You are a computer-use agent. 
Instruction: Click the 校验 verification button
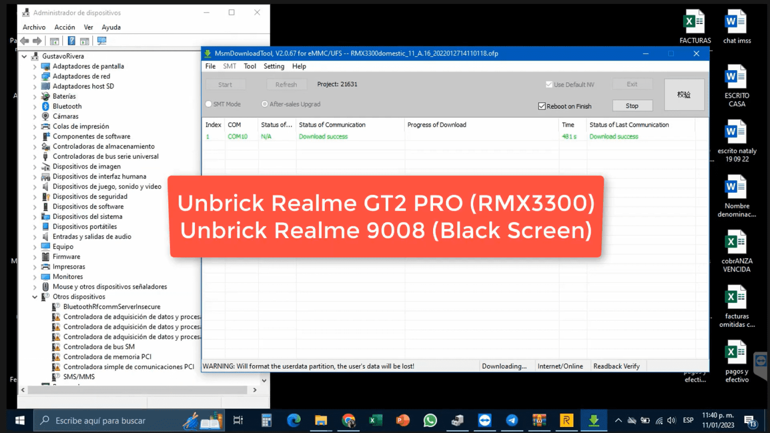tap(684, 94)
